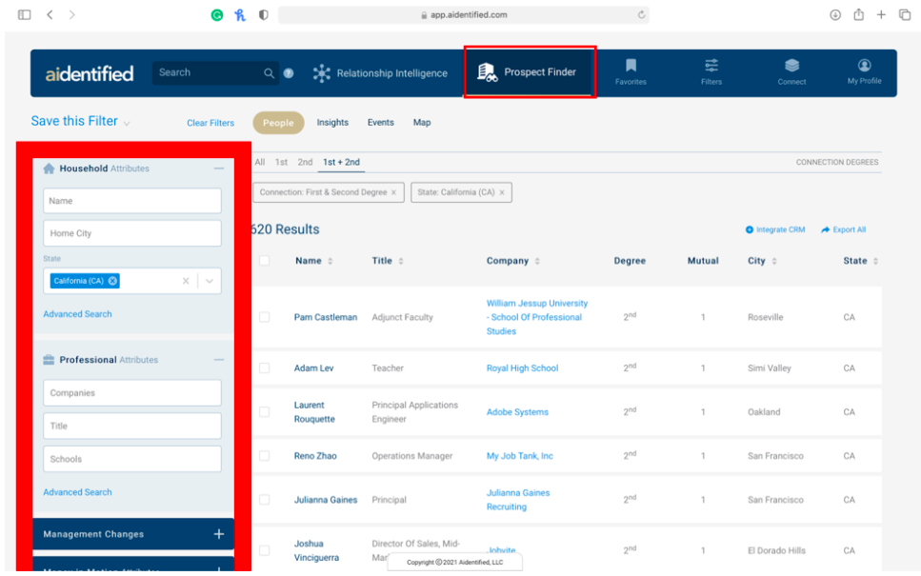Toggle the select-all checkbox in header
This screenshot has height=576, width=921.
[265, 261]
